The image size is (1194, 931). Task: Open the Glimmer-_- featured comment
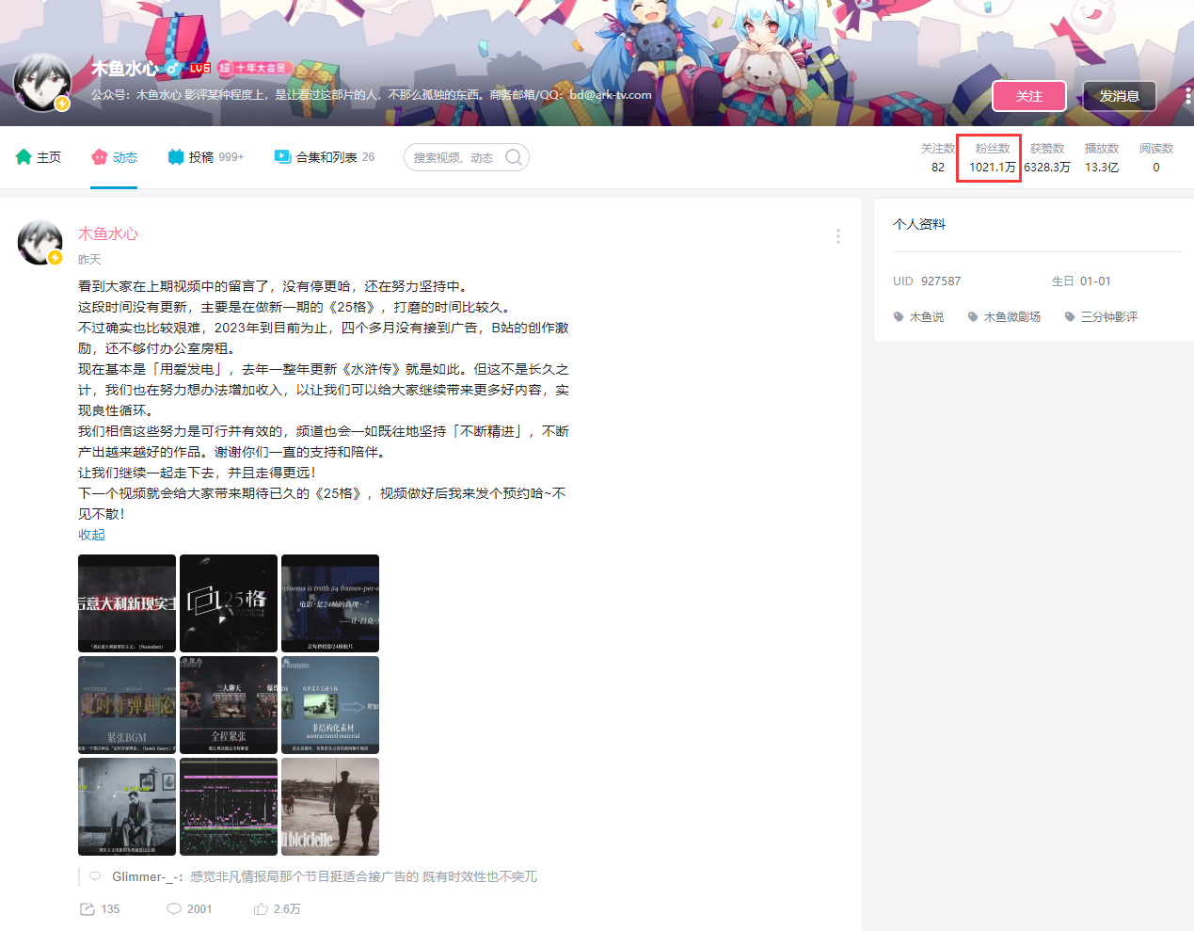[x=325, y=876]
